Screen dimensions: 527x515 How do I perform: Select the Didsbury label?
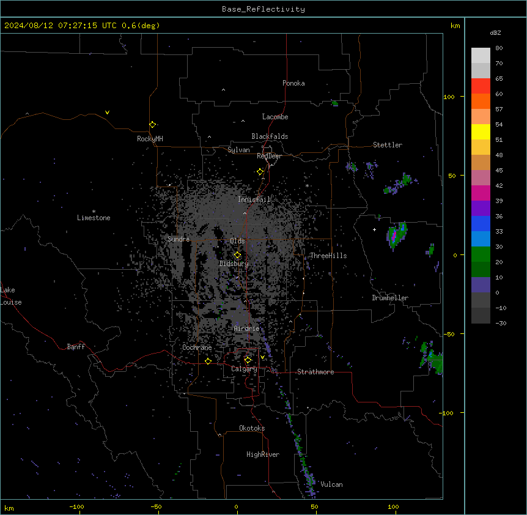point(234,264)
